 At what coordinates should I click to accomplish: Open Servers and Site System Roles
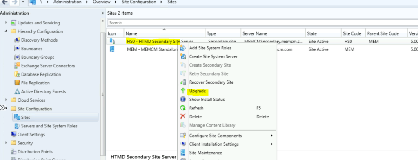(x=49, y=126)
